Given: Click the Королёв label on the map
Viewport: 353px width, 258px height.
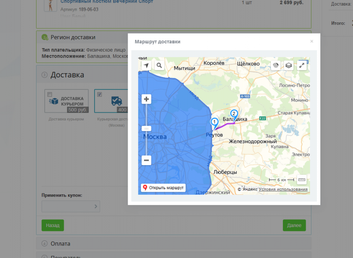Looking at the screenshot, I should tap(214, 63).
